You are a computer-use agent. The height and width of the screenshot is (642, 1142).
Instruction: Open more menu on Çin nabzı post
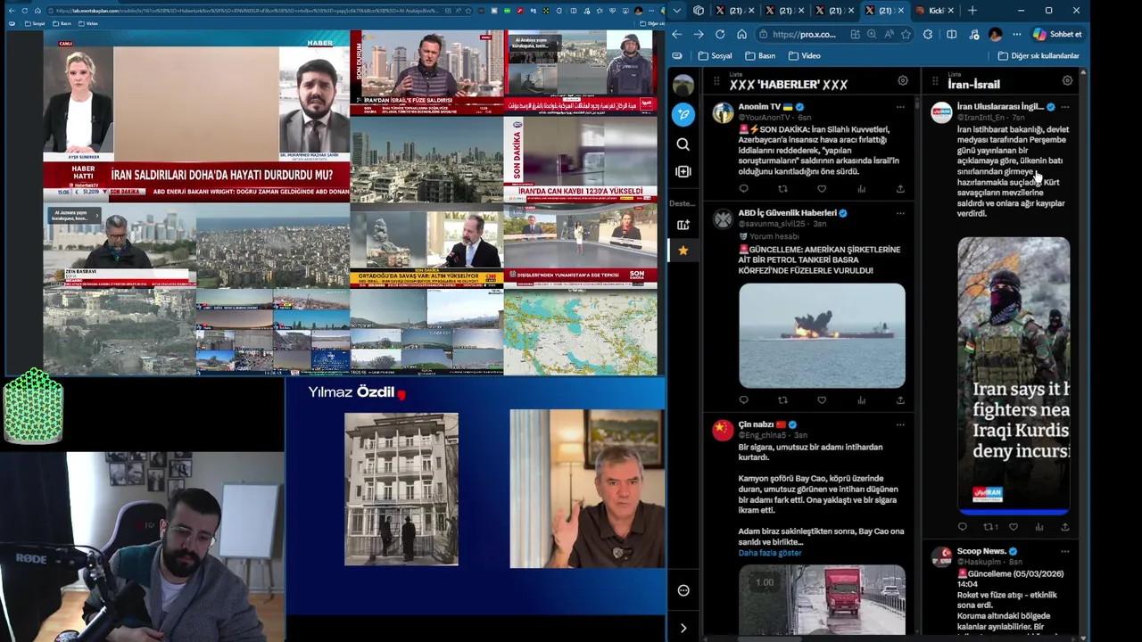(x=900, y=424)
